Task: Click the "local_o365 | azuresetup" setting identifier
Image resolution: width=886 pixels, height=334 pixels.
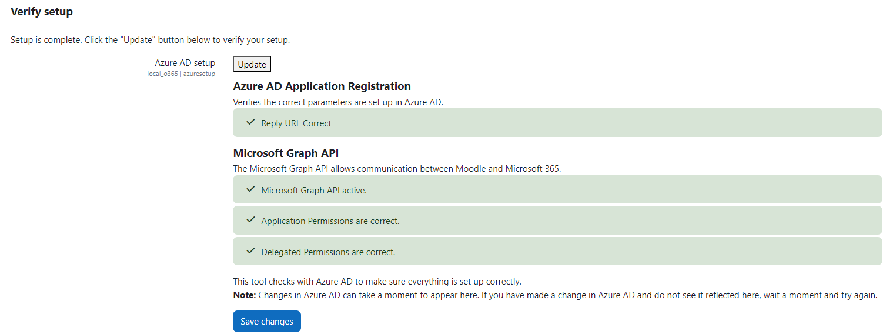Action: 181,74
